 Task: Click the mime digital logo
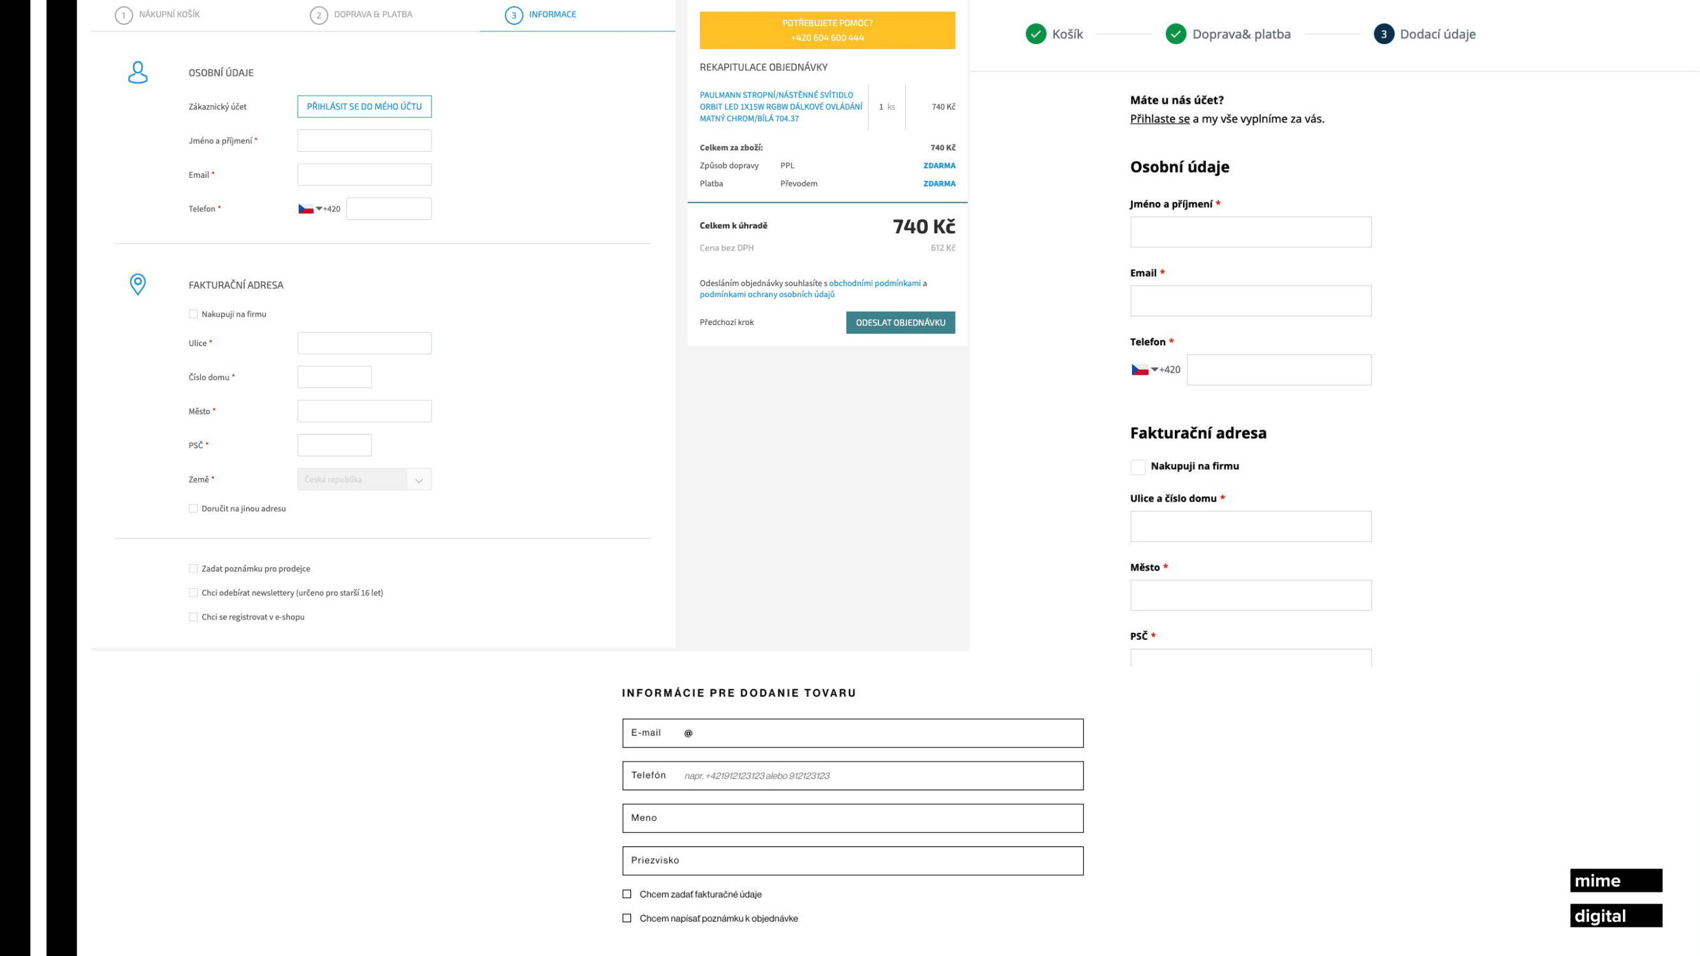(1615, 898)
